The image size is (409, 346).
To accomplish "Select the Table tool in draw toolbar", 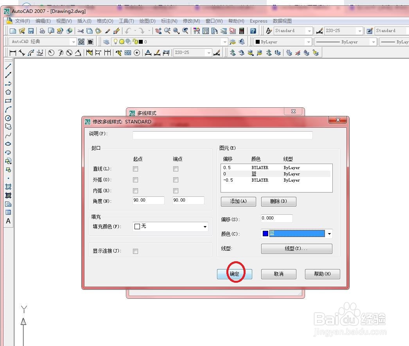I will tap(8, 212).
